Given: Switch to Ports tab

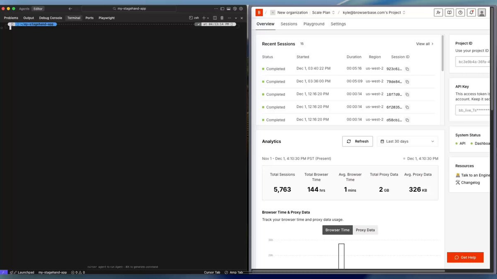Looking at the screenshot, I should [89, 18].
